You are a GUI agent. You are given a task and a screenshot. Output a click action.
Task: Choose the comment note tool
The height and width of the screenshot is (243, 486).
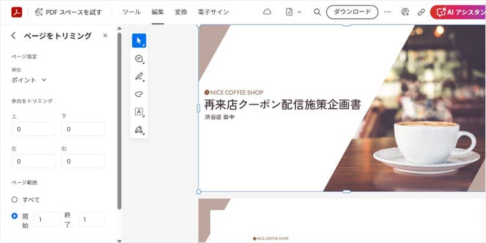click(139, 58)
